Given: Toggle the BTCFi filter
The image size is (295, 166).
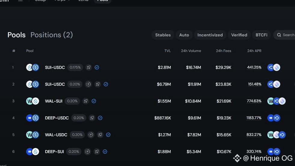Looking at the screenshot, I should pos(261,35).
